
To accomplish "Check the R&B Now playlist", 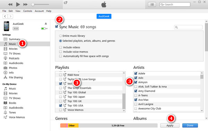I will [x=60, y=75].
